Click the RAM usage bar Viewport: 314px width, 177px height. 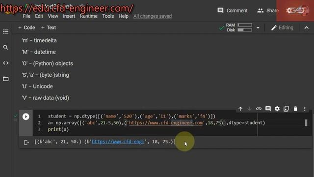(245, 25)
